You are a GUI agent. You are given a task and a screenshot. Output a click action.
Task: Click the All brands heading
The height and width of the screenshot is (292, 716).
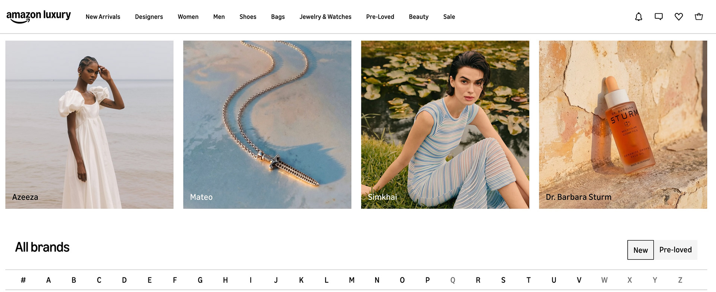[42, 247]
